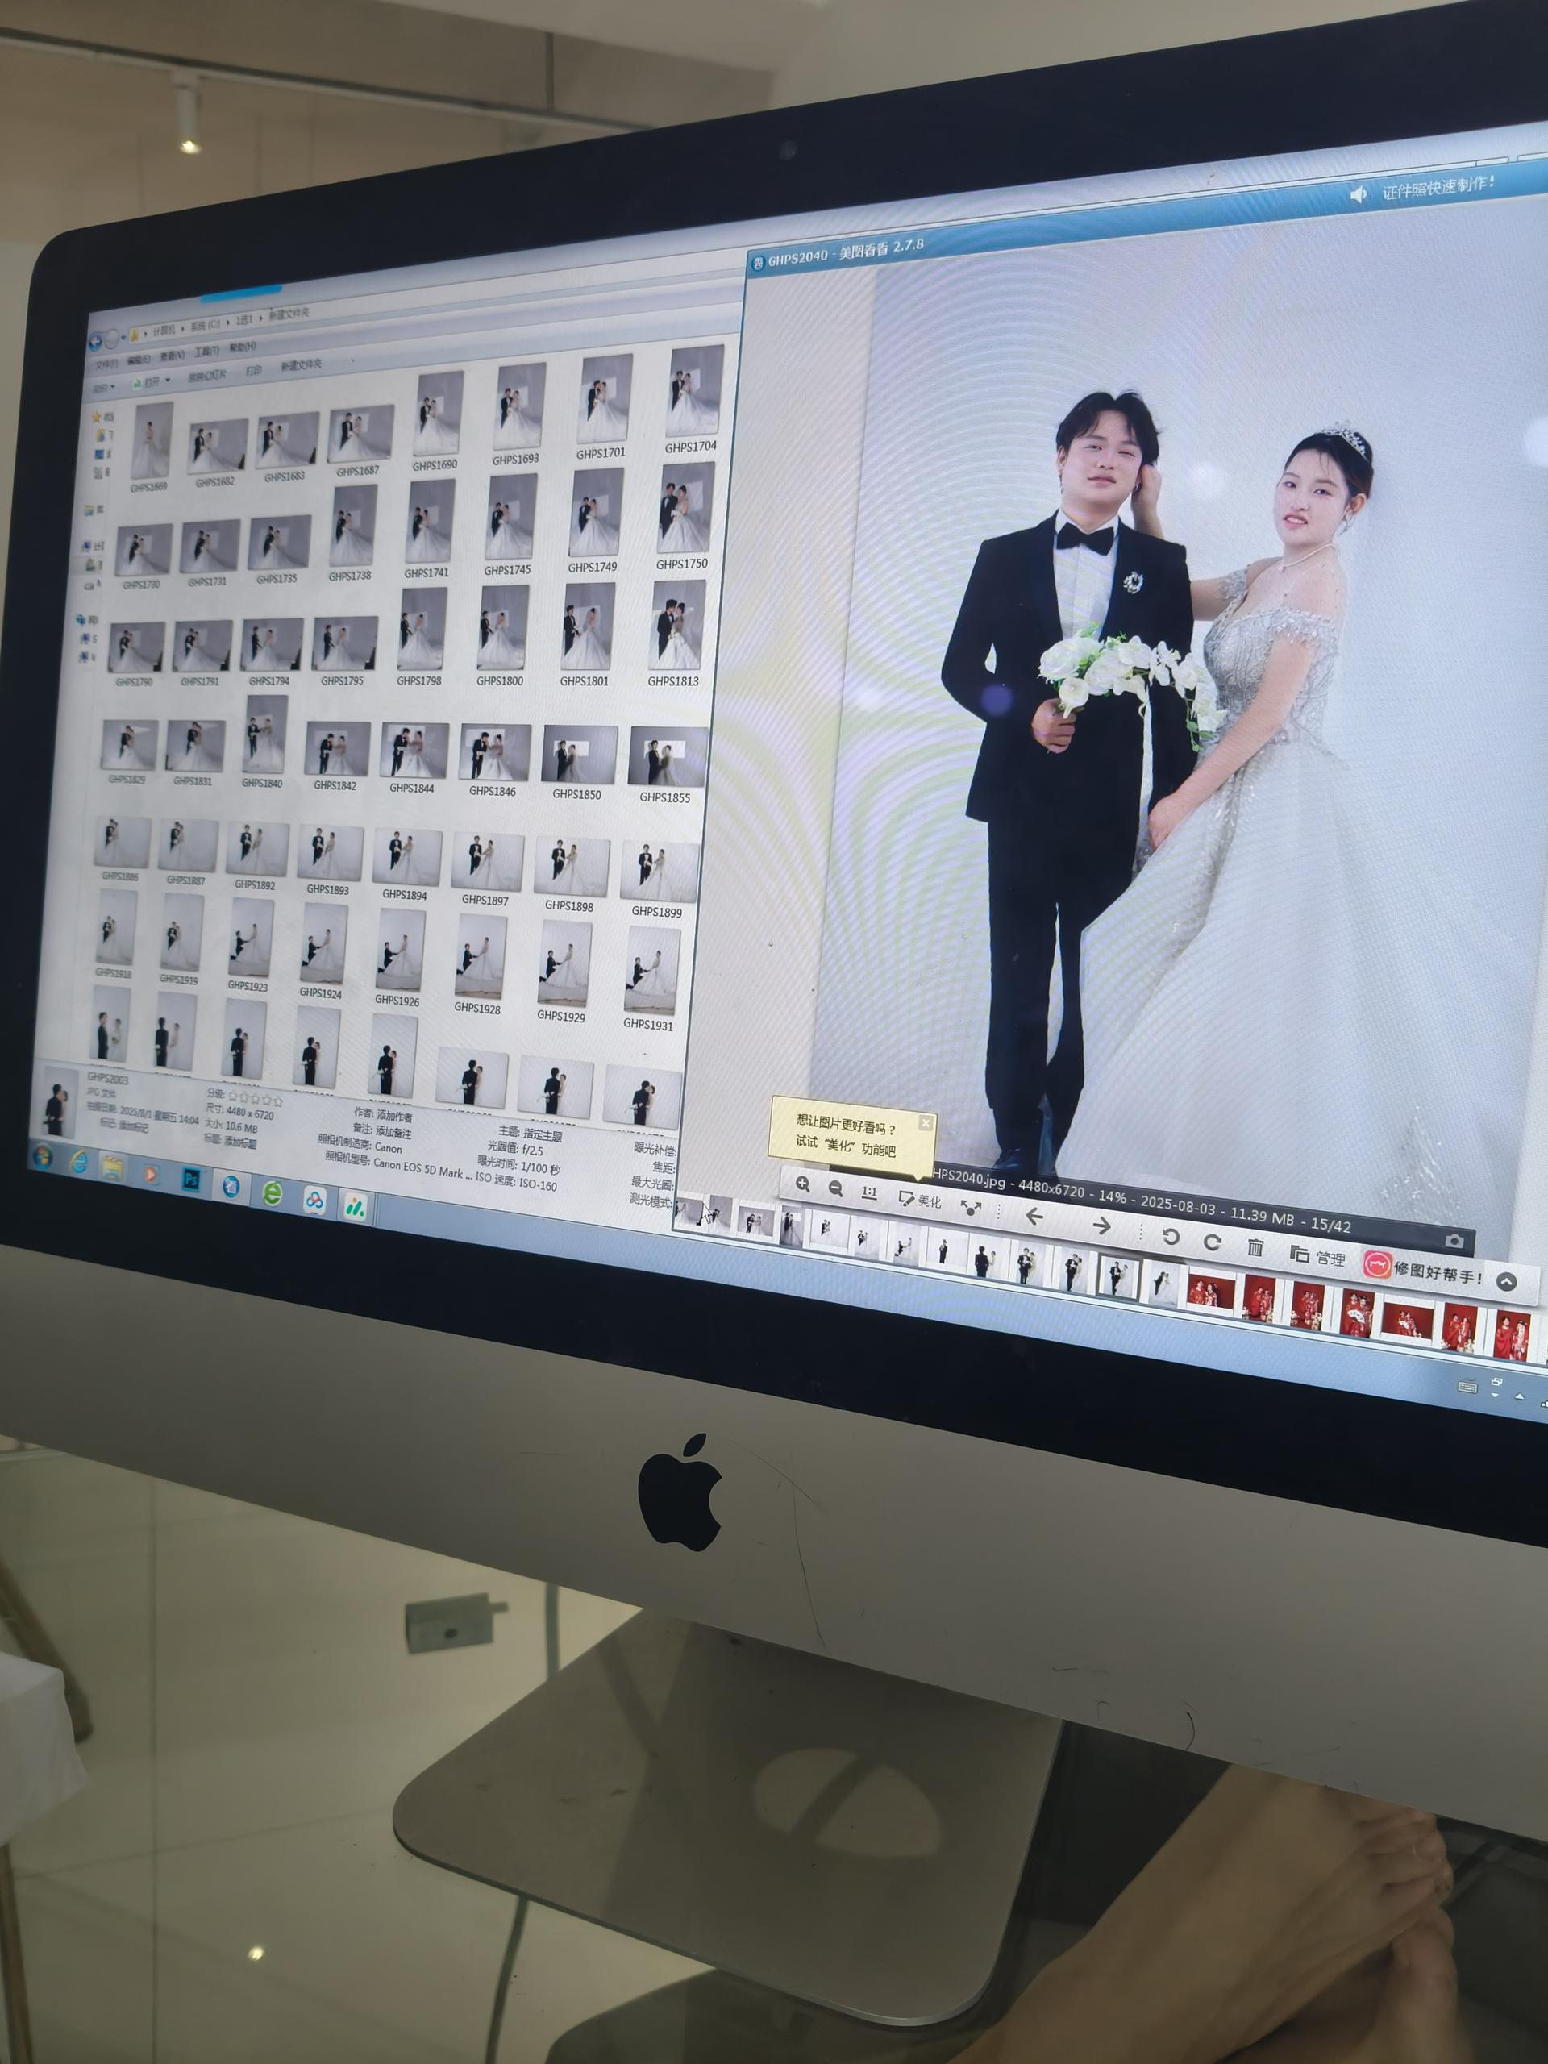Collapse the thumbnail strip with up chevron

[1507, 1282]
